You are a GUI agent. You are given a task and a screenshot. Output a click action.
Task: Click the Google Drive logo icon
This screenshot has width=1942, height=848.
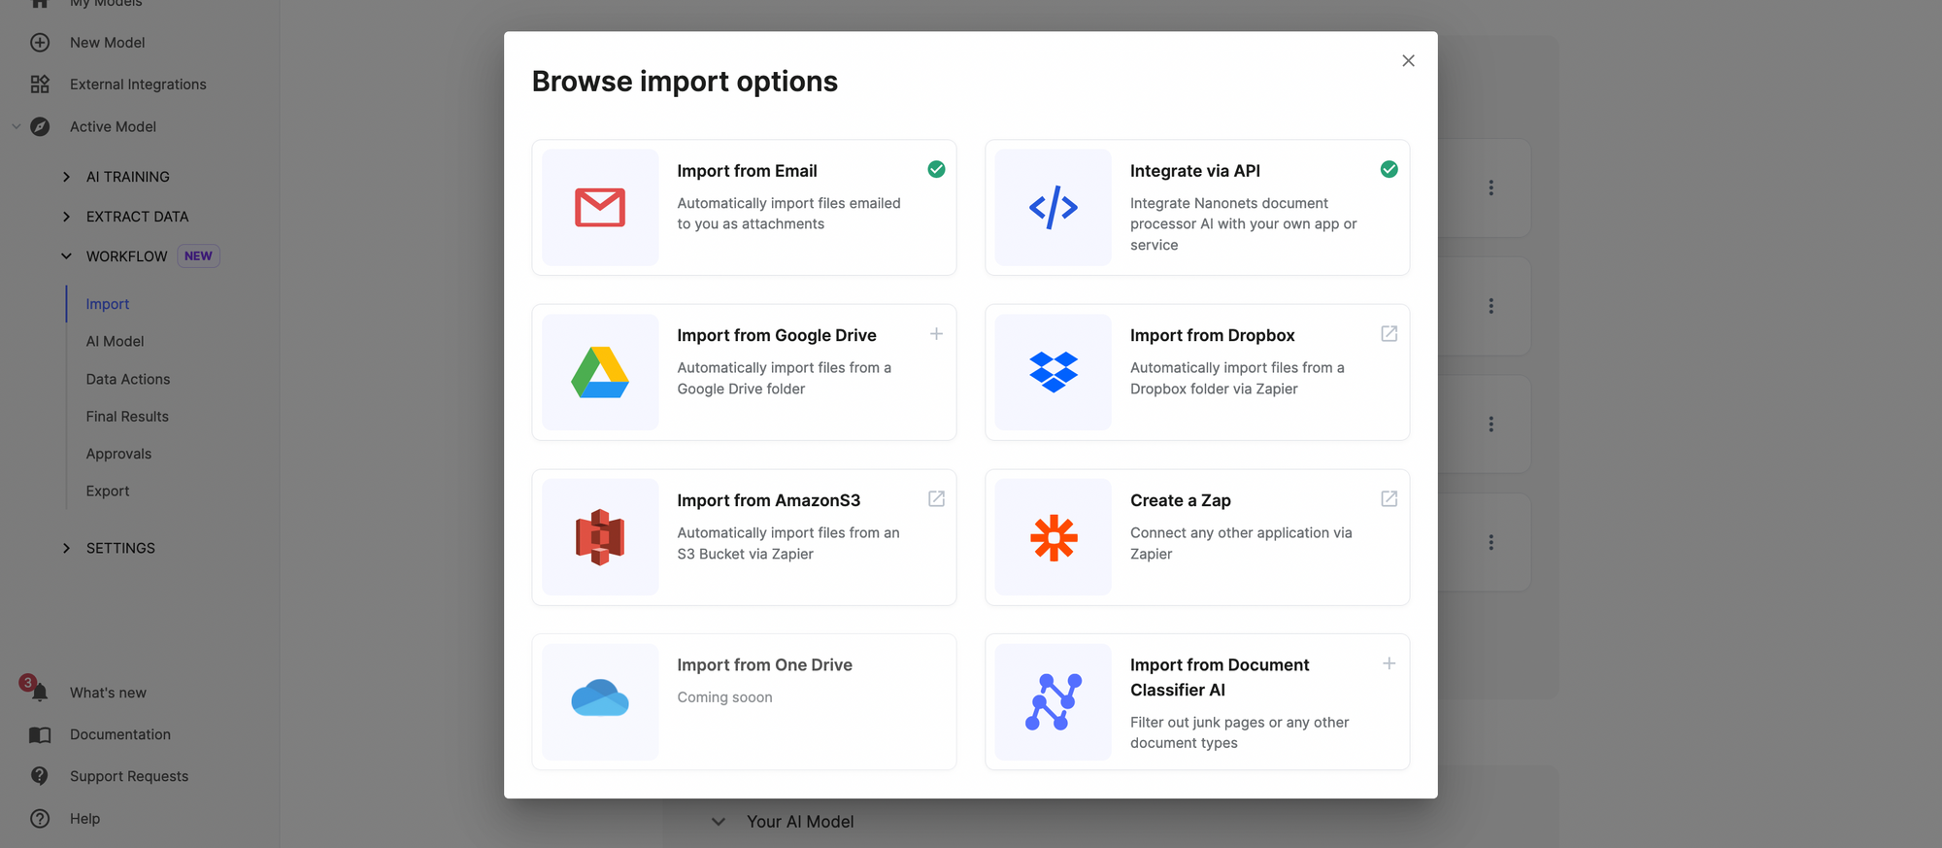click(600, 372)
